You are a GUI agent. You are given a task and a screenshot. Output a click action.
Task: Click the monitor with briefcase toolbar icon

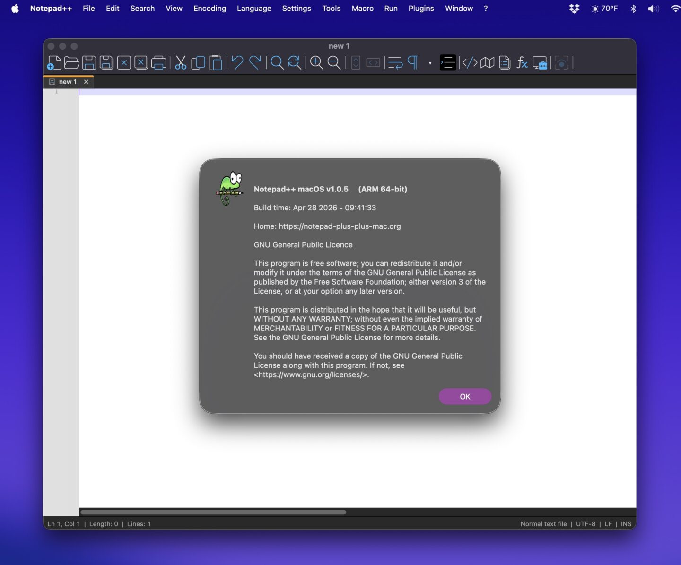point(540,63)
